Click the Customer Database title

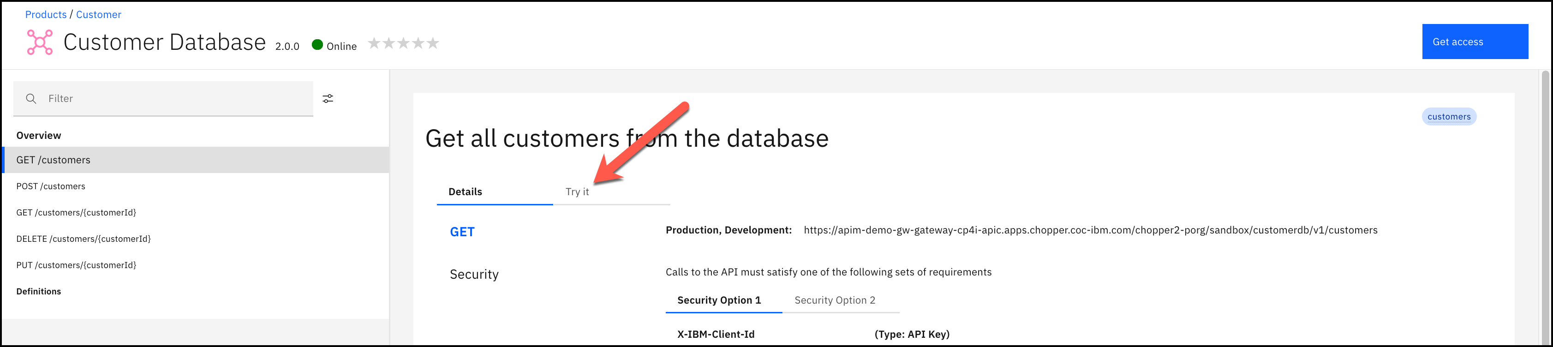(165, 42)
